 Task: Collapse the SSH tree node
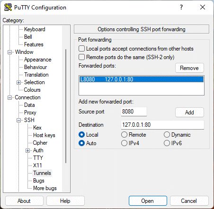coord(18,120)
